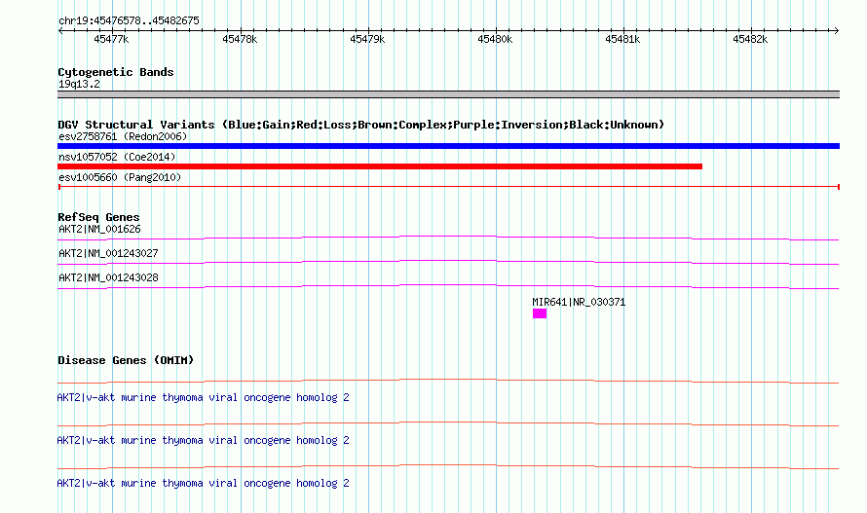Click the DGV Structural Variants track title

pos(360,125)
